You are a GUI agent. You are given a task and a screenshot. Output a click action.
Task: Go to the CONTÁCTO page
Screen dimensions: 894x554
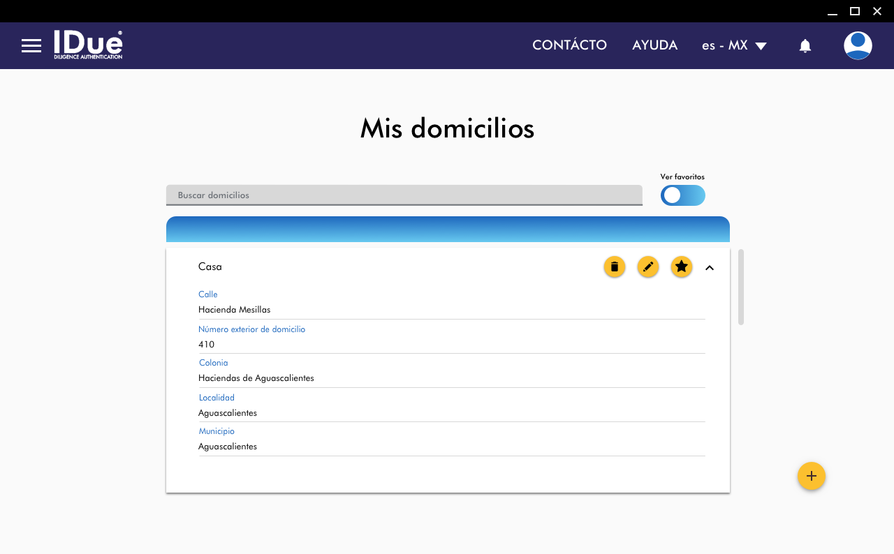(x=569, y=45)
